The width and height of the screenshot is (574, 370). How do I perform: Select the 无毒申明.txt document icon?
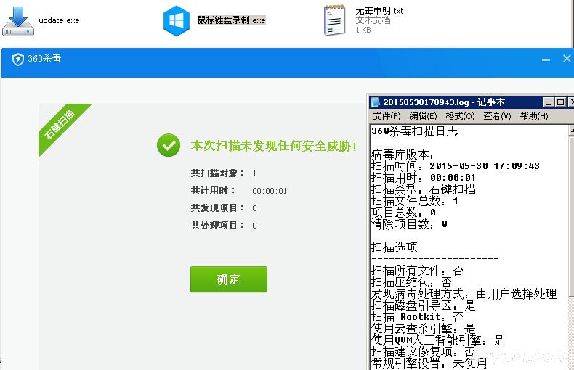click(334, 20)
